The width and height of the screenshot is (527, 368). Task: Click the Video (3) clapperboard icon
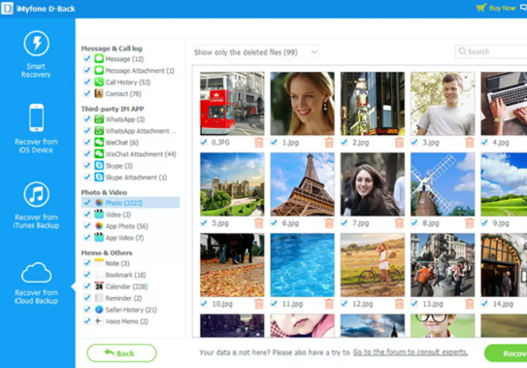click(99, 215)
